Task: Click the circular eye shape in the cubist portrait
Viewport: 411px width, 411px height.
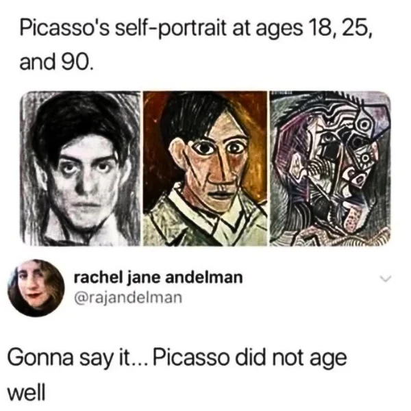Action: point(364,125)
